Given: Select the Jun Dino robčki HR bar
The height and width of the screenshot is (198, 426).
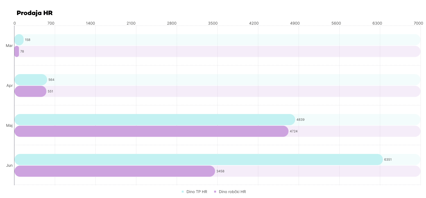Looking at the screenshot, I should click(115, 171).
